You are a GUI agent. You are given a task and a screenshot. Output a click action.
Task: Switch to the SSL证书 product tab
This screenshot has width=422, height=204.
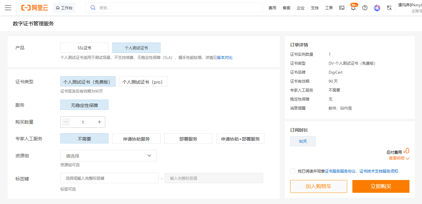pyautogui.click(x=84, y=48)
